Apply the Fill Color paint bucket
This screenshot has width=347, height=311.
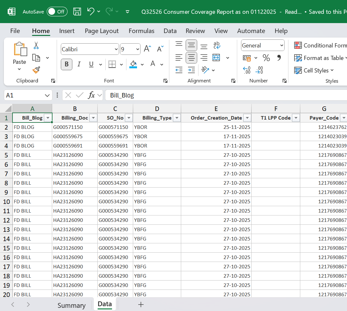(x=133, y=64)
